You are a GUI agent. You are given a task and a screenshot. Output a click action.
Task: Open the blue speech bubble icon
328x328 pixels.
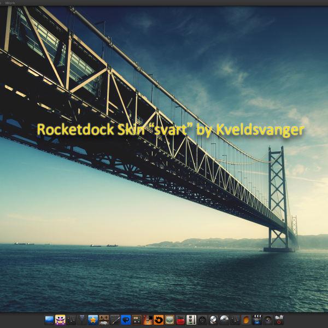coord(126,320)
